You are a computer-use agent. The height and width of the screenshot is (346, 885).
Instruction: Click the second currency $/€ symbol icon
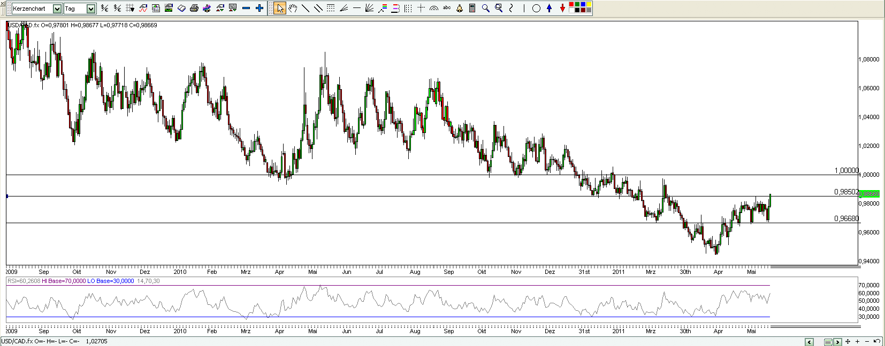coord(117,8)
